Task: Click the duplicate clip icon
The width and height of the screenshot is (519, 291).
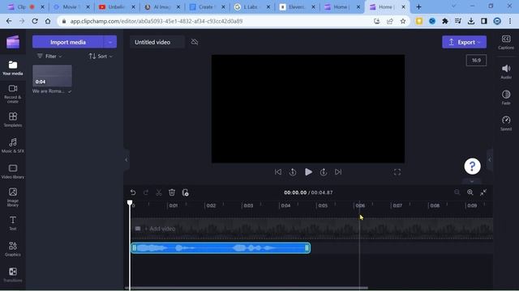Action: pyautogui.click(x=185, y=192)
